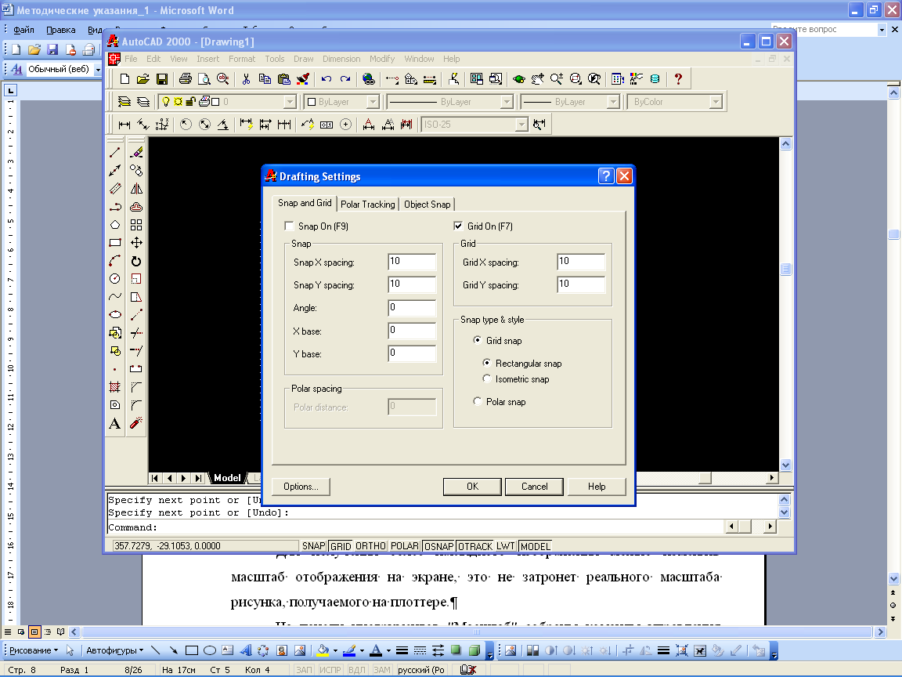Screen dimensions: 902x677
Task: Click the Cut scissors icon in AutoCAD
Action: pyautogui.click(x=246, y=79)
